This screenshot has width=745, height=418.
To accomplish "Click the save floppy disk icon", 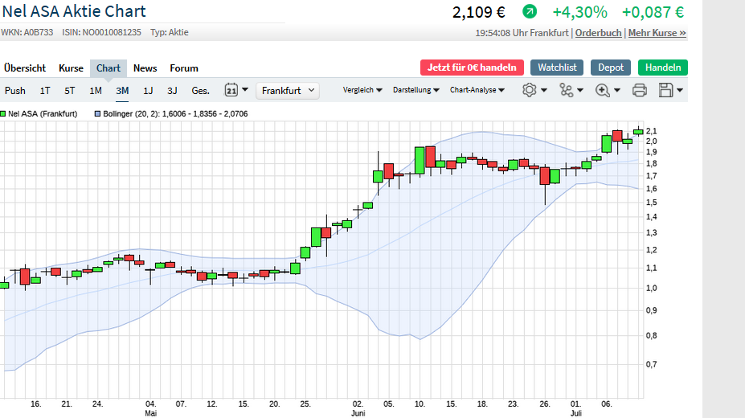I will coord(666,90).
